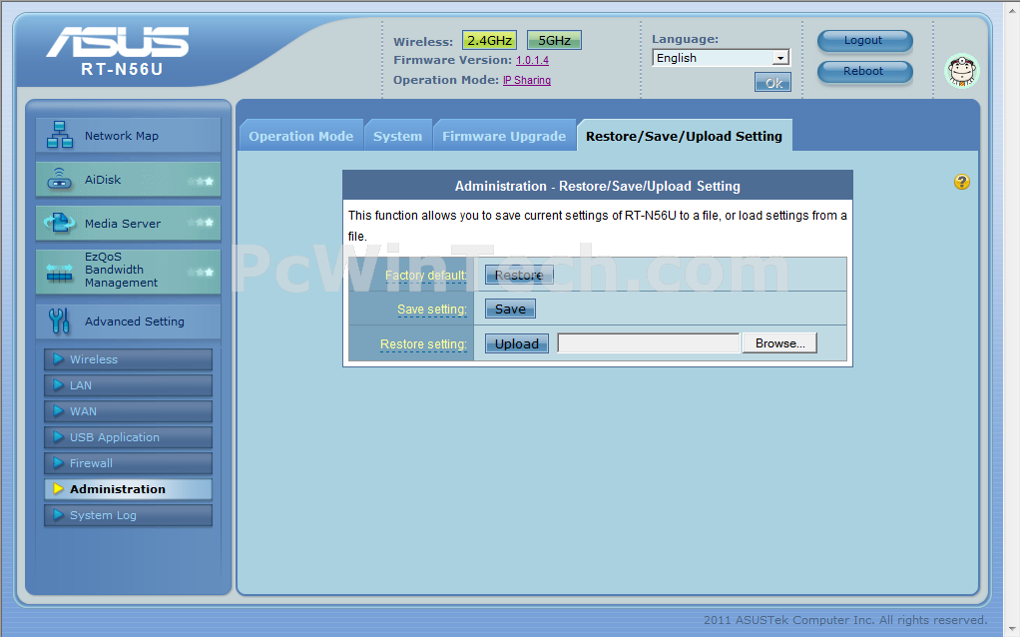Toggle the 5GHz wireless band

pyautogui.click(x=554, y=40)
